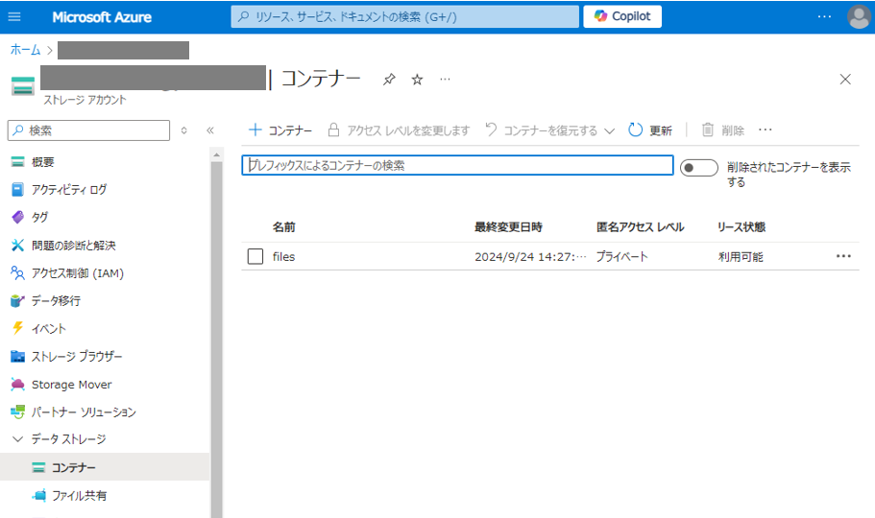875x518 pixels.
Task: Open Copilot
Action: 622,16
